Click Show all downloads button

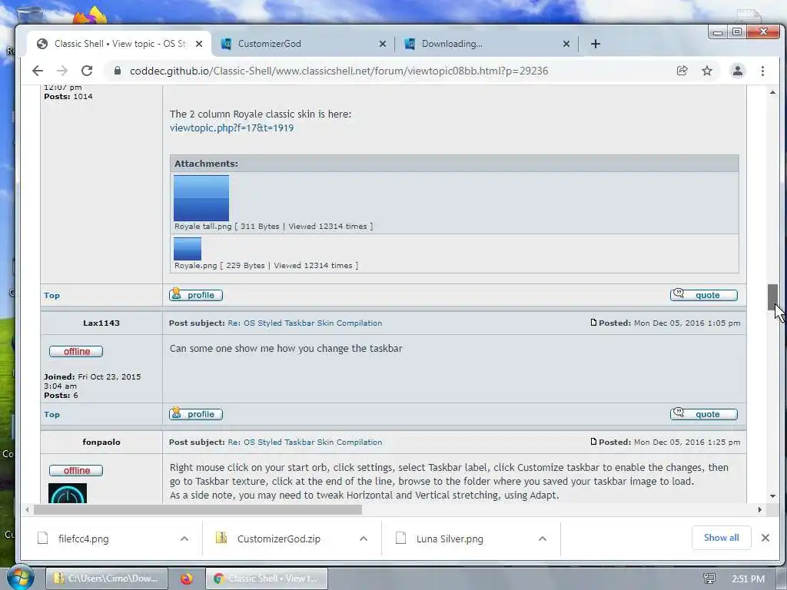coord(721,538)
